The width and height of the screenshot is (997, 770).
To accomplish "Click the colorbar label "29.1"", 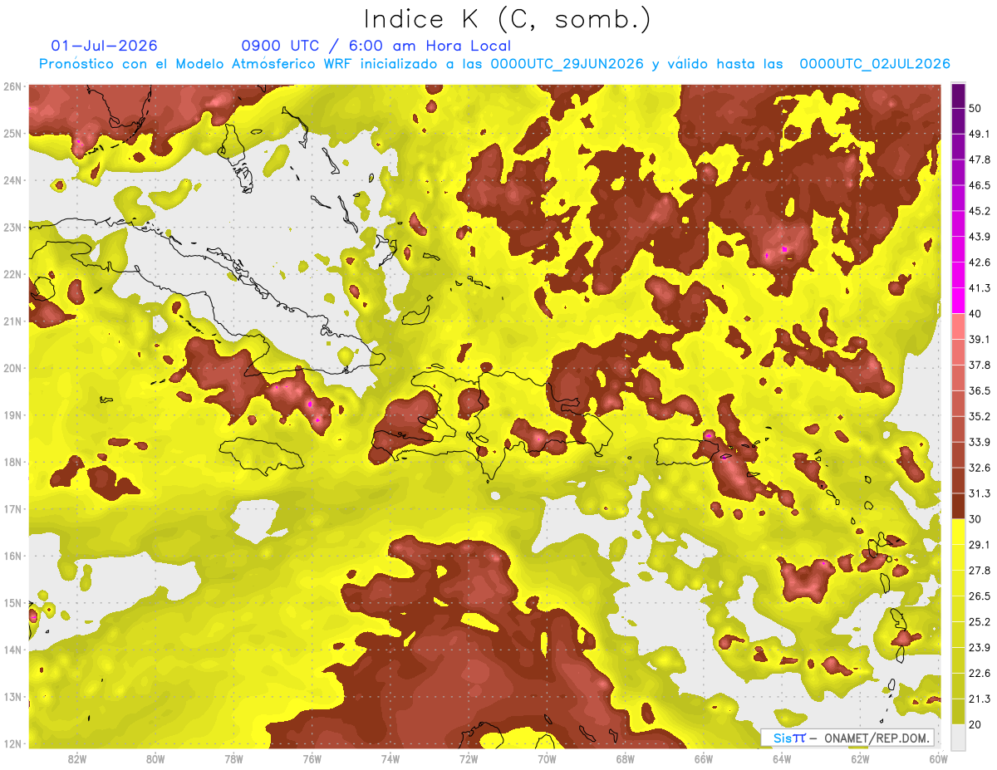I will pyautogui.click(x=978, y=544).
